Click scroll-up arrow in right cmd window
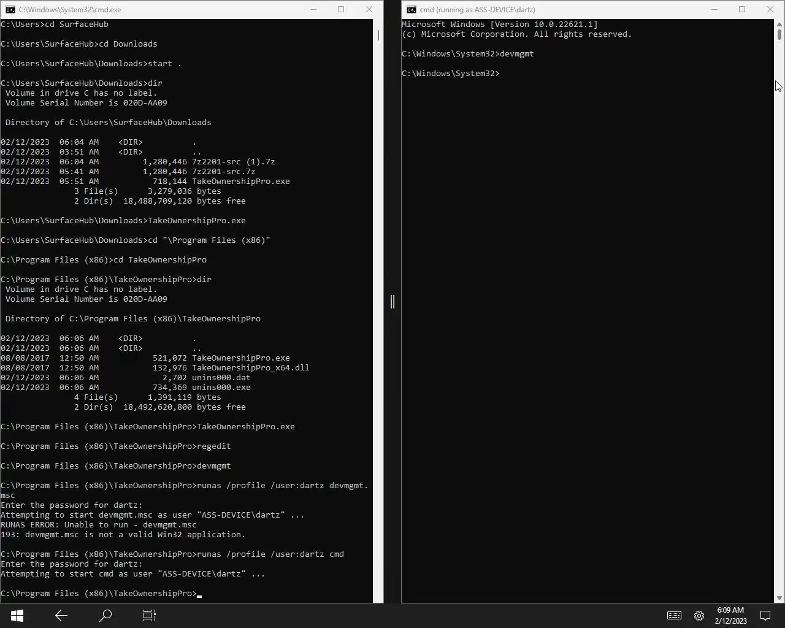Screen dimensions: 785x628 click(x=779, y=24)
